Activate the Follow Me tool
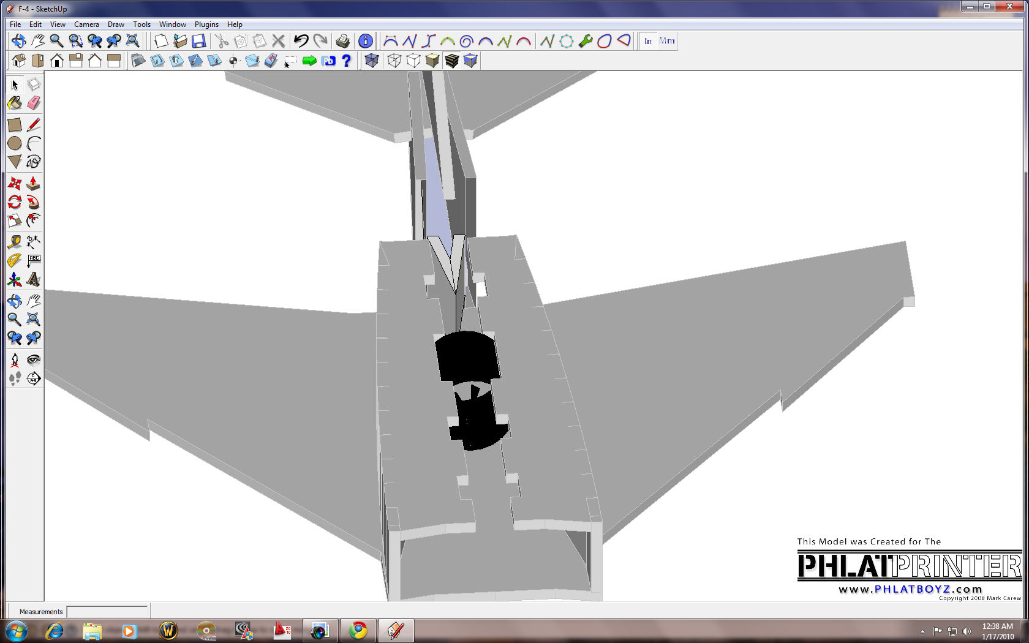Viewport: 1029px width, 643px height. click(x=34, y=202)
